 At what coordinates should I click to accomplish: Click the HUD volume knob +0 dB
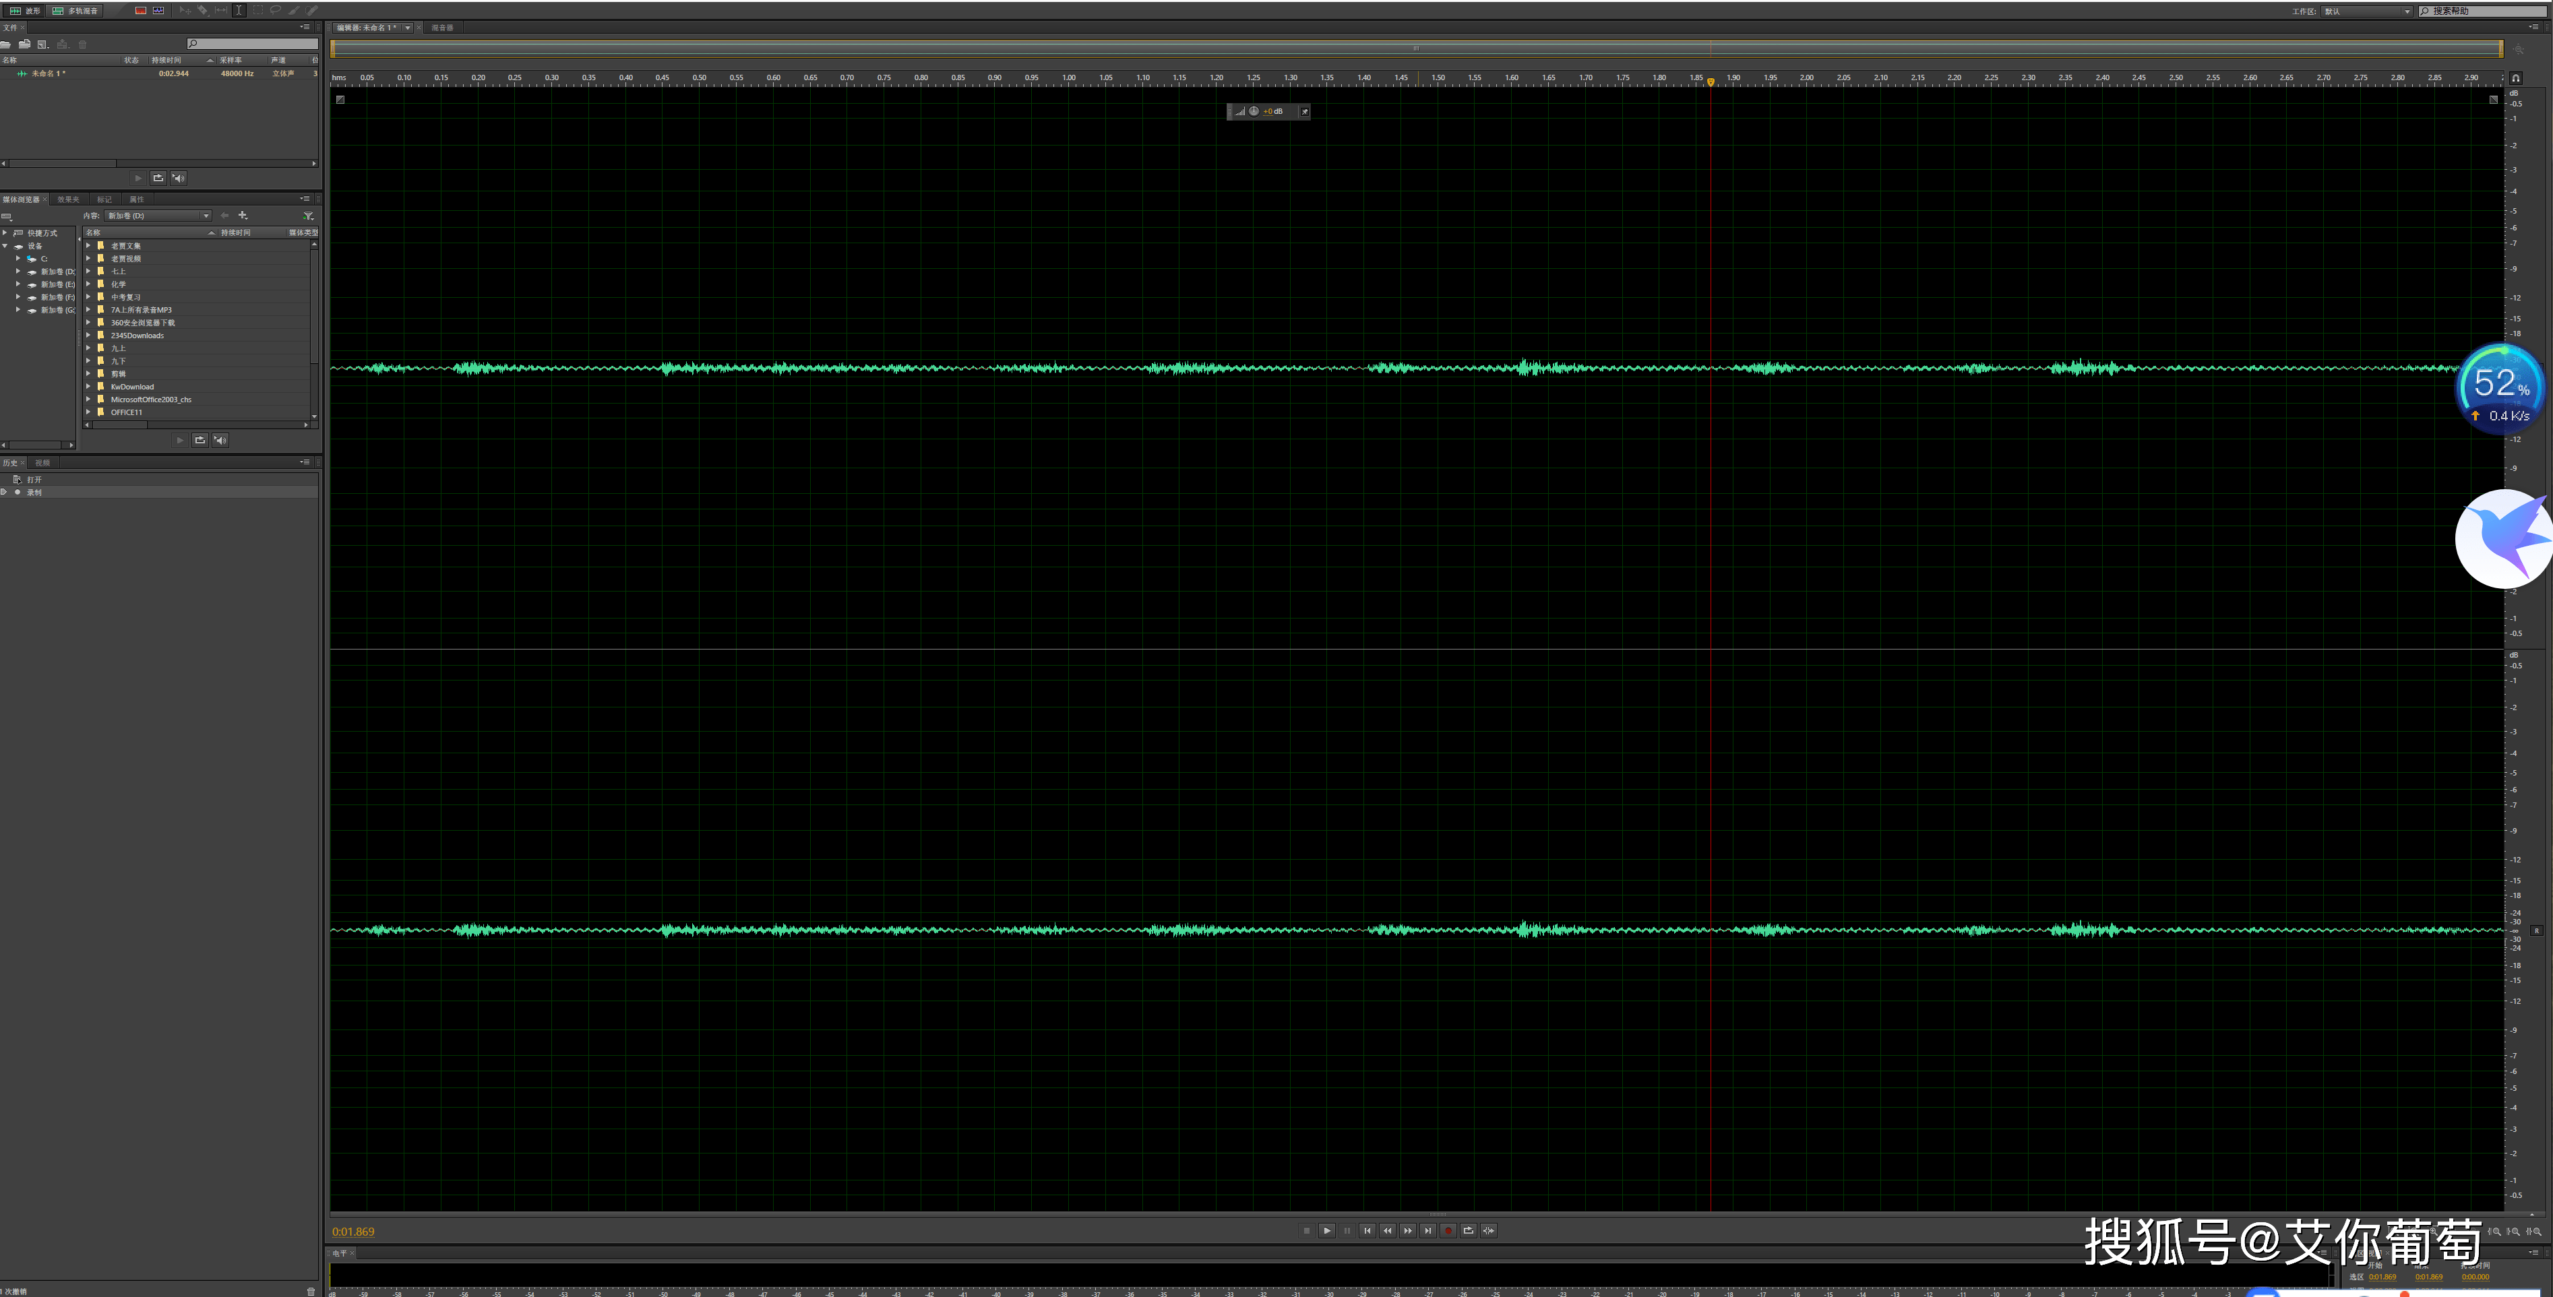1254,112
